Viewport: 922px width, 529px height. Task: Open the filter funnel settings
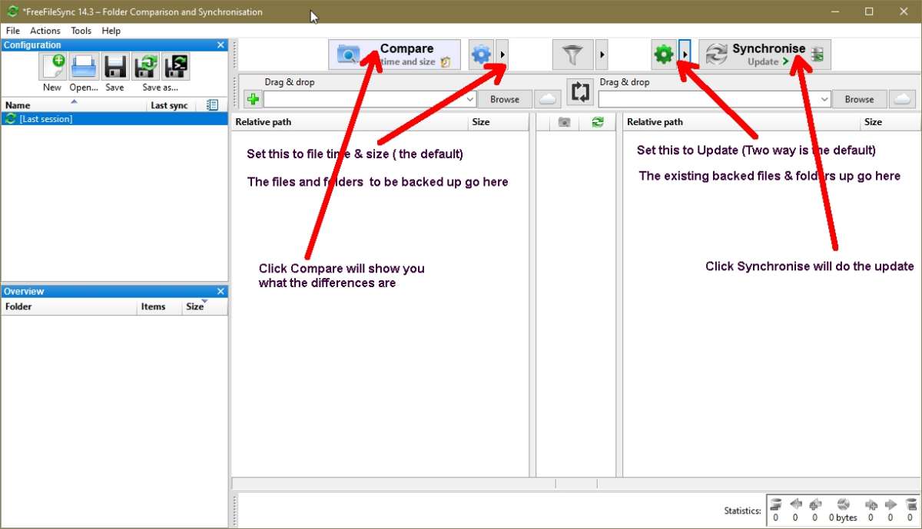coord(572,55)
